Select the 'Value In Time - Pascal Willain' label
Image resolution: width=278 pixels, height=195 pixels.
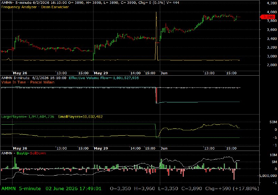[28, 82]
